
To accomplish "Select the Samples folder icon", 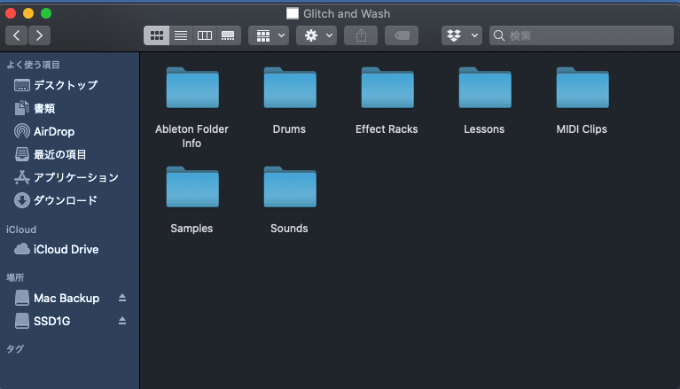I will pyautogui.click(x=192, y=187).
